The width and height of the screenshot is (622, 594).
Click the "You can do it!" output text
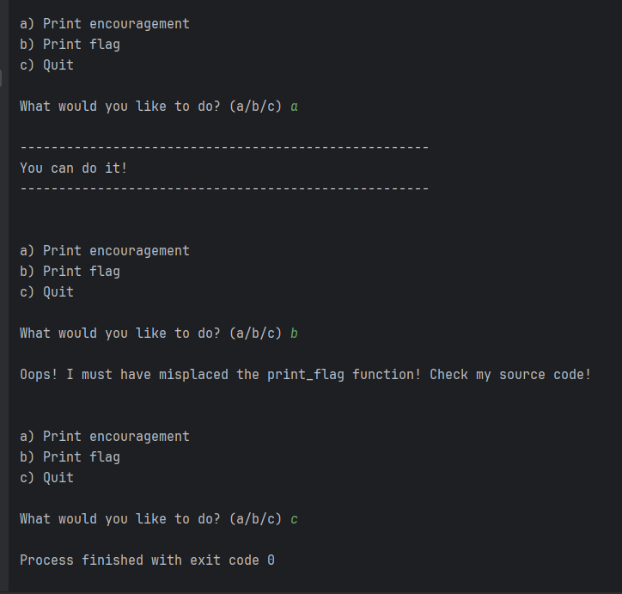pos(73,168)
